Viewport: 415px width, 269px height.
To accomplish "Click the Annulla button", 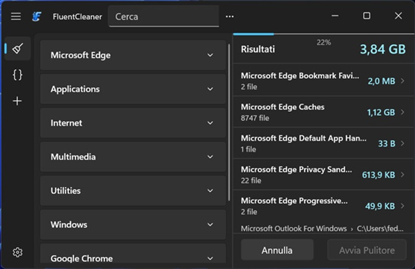I will [277, 250].
